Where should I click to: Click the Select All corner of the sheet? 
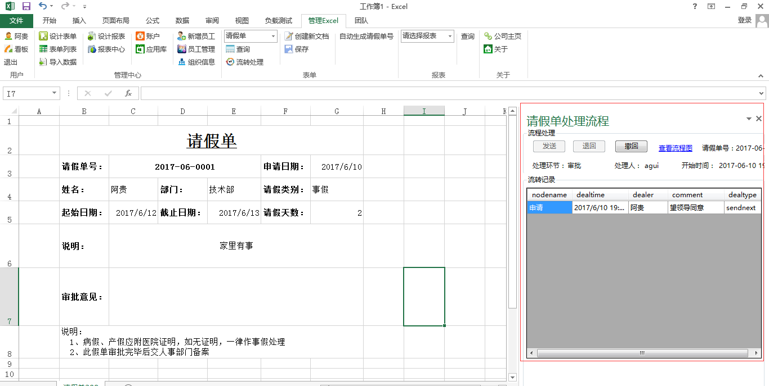pos(10,111)
